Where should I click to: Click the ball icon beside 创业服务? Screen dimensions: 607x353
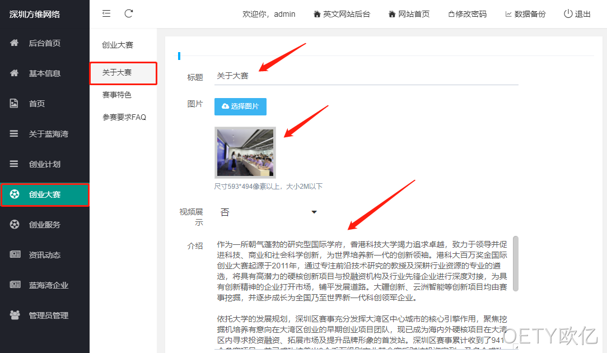[15, 224]
